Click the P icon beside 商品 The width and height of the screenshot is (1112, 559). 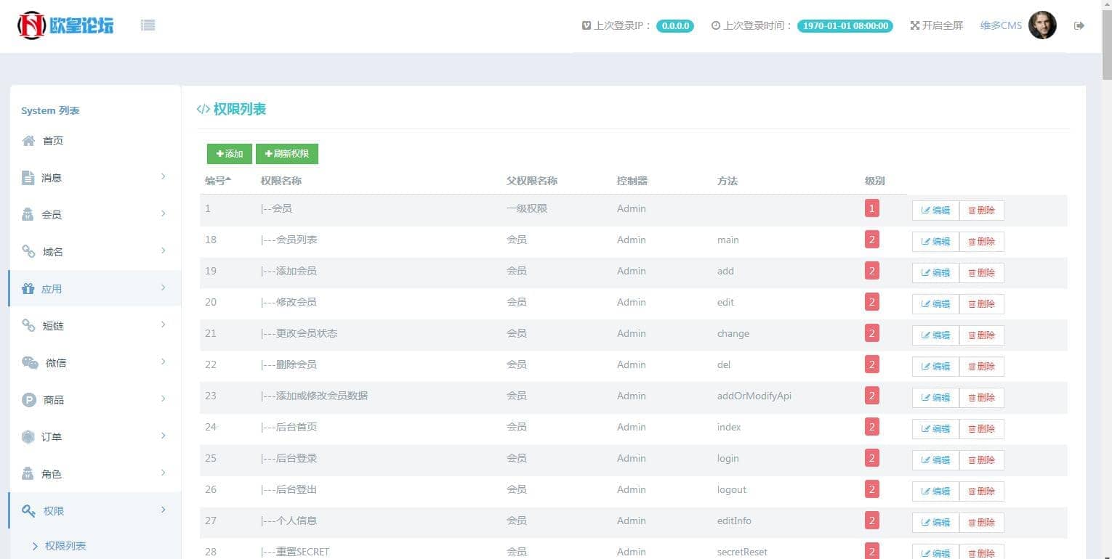coord(29,400)
